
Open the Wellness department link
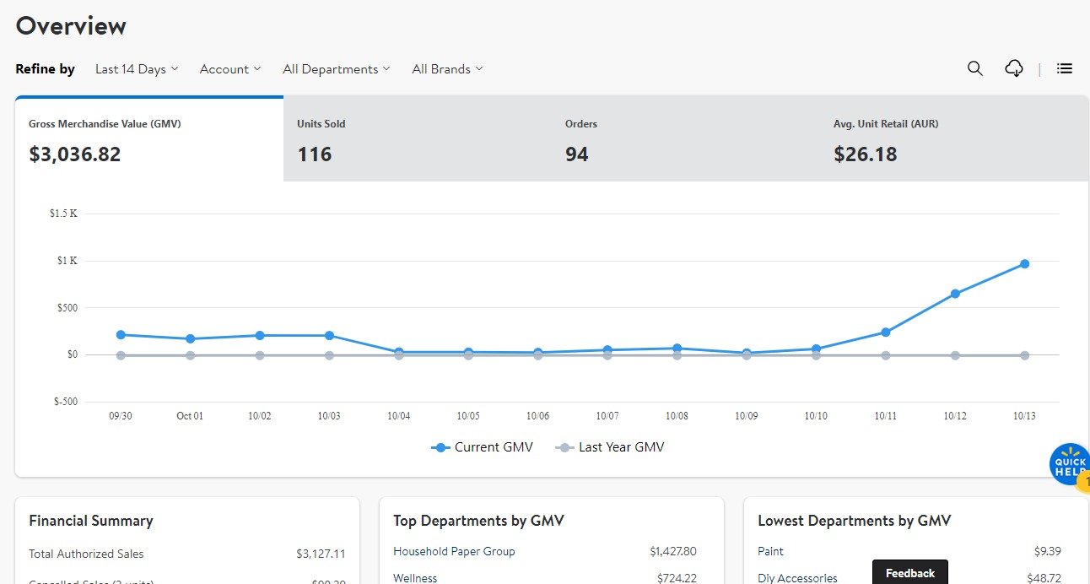(415, 578)
